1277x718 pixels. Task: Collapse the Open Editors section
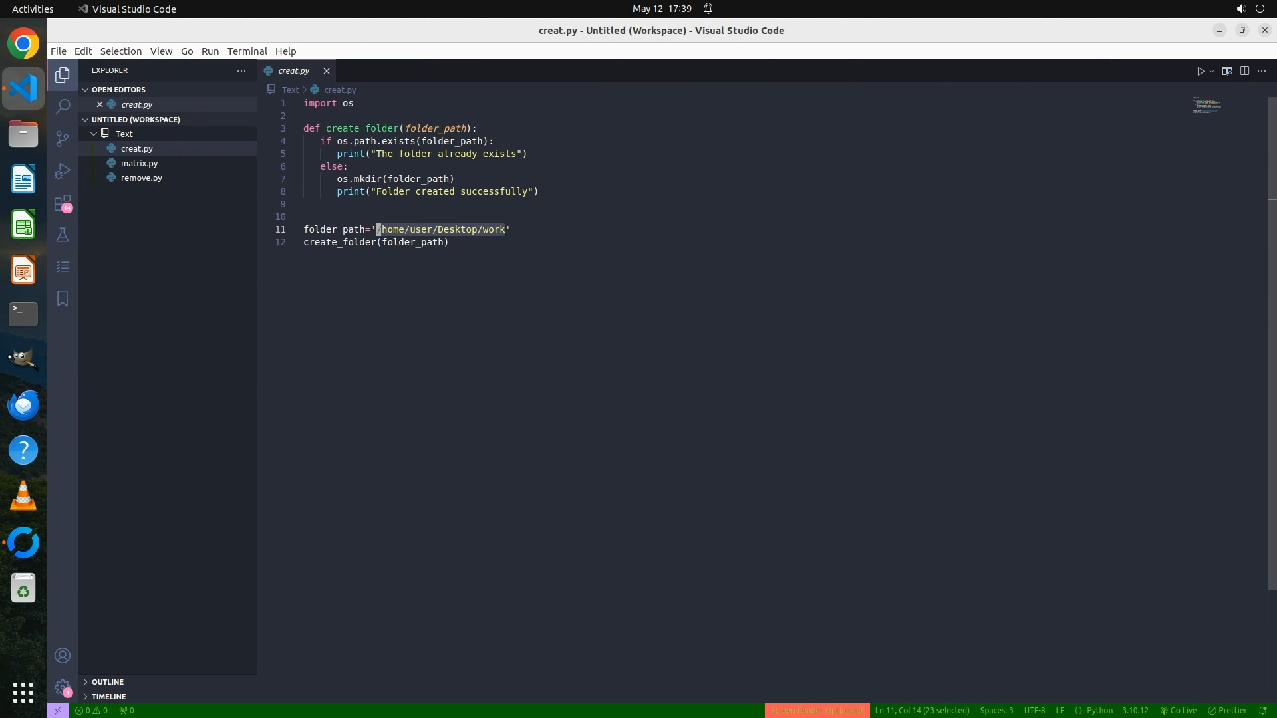tap(118, 90)
